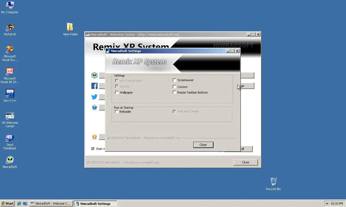
Task: Click the blue help icon in Welcome Center
Action: pos(94,108)
